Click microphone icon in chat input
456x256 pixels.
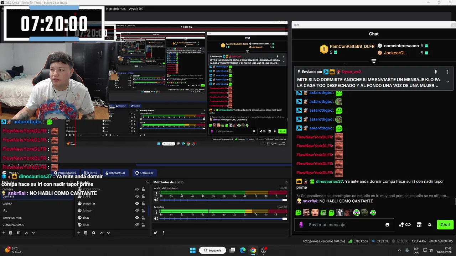[x=301, y=225]
